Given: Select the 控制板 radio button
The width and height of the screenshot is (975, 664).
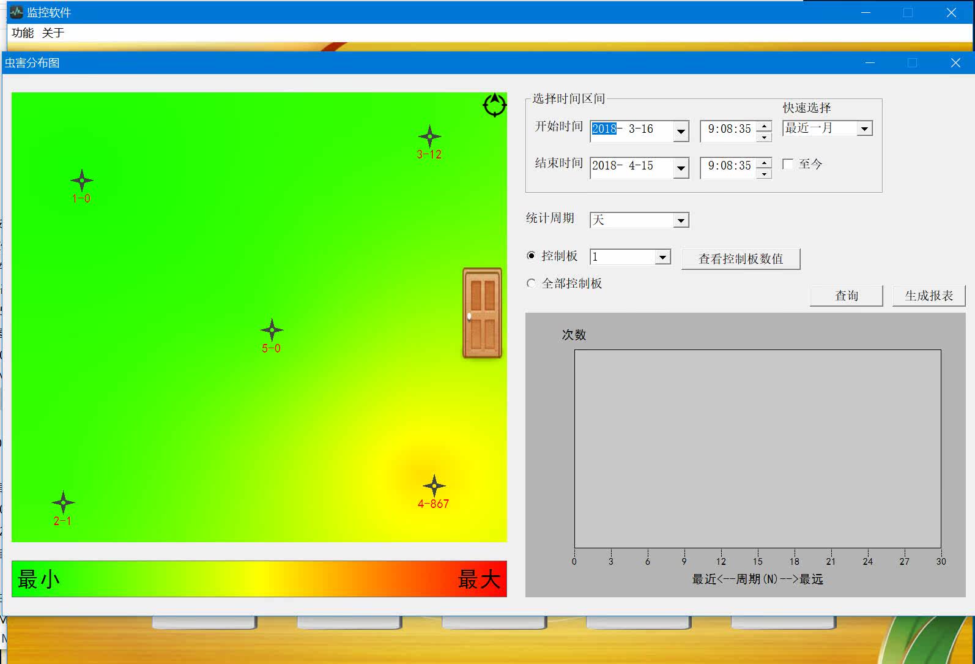Looking at the screenshot, I should point(531,256).
